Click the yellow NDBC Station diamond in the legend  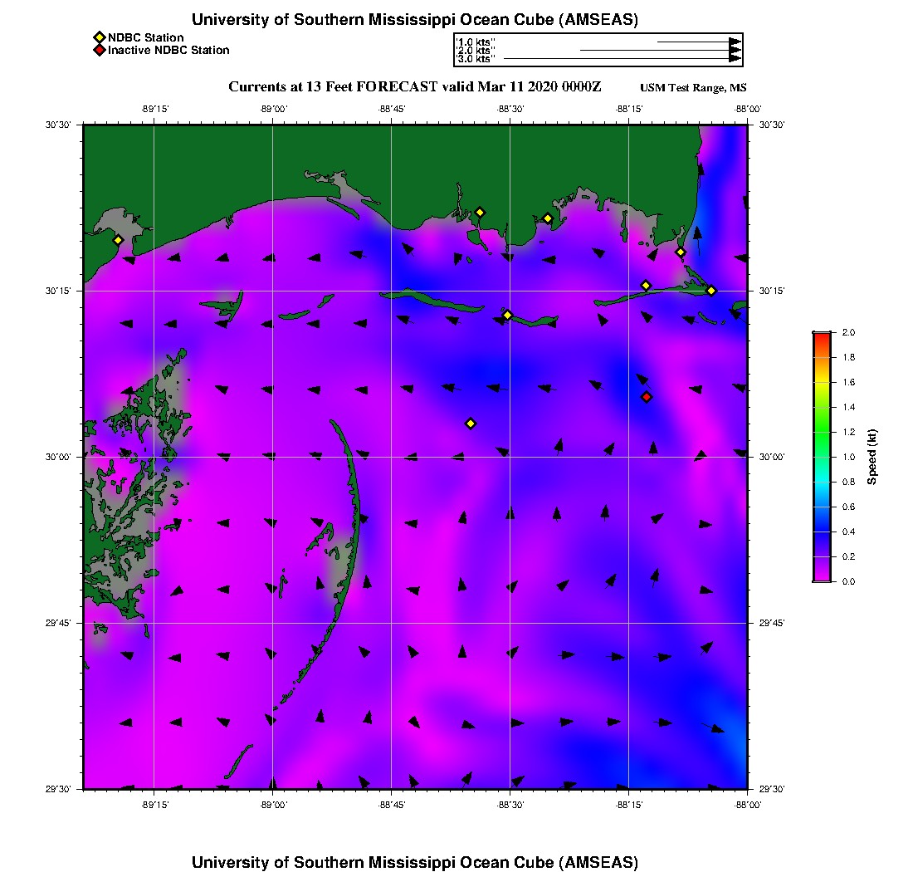point(100,38)
